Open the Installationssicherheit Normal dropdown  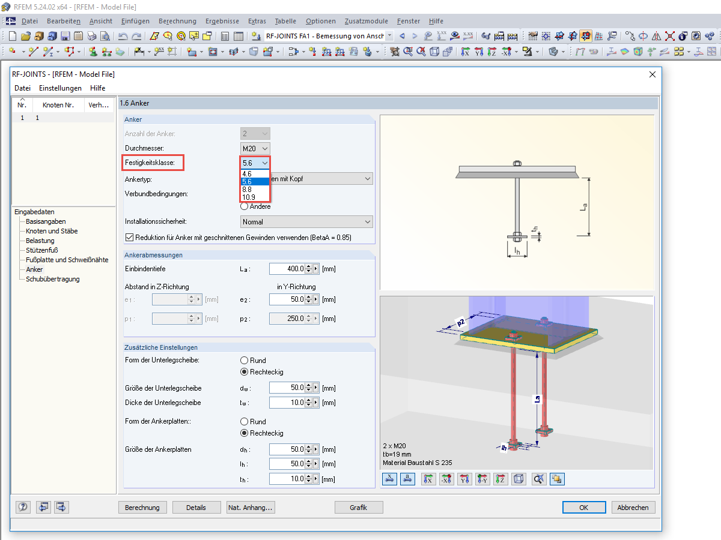point(306,222)
